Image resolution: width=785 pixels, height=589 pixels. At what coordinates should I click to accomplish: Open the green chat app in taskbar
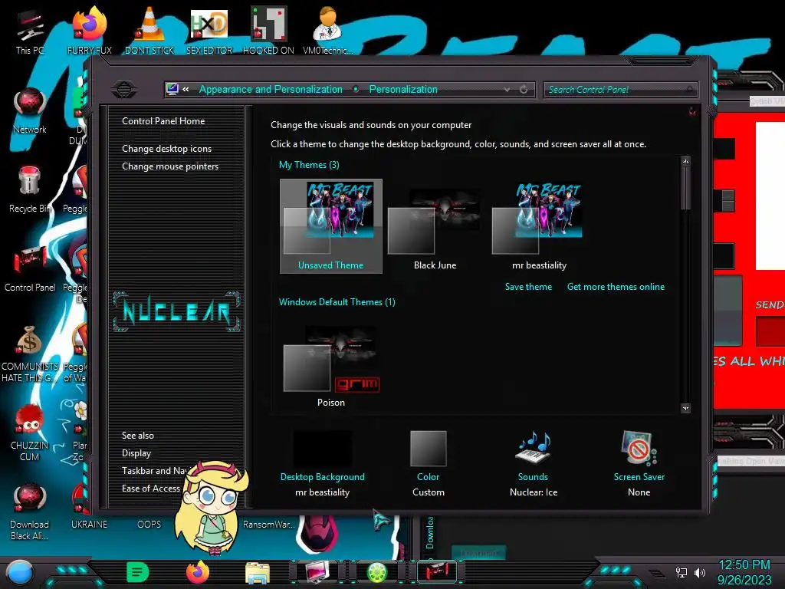point(138,572)
